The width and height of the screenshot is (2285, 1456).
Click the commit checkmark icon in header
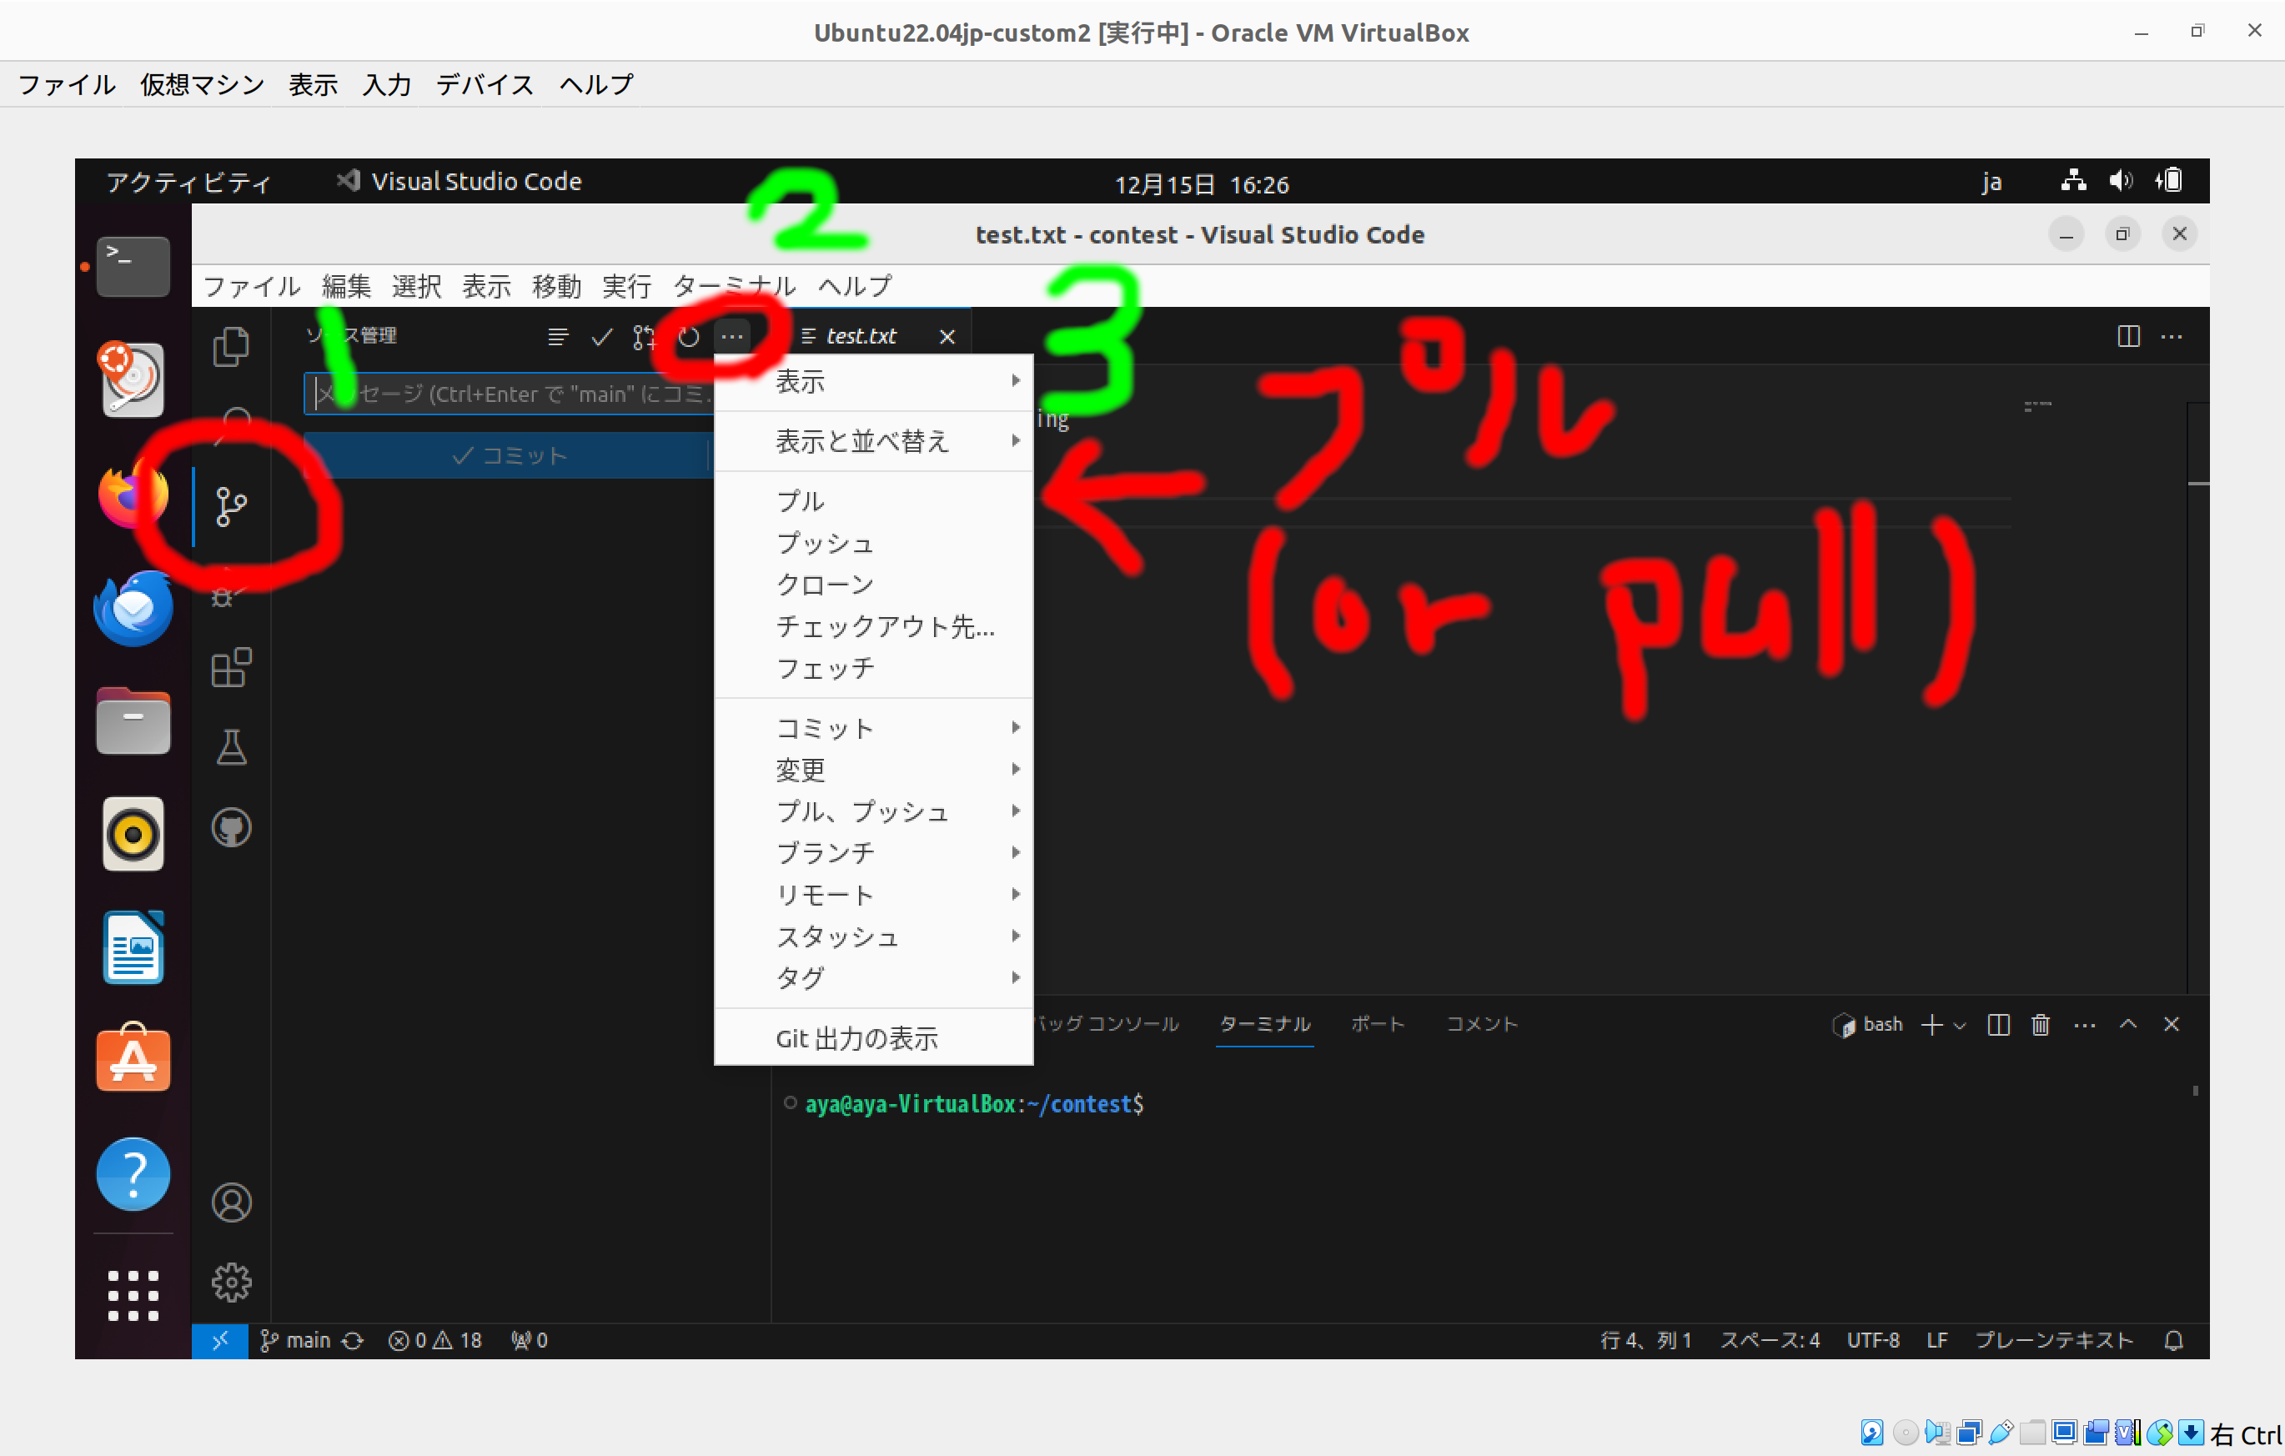[x=601, y=336]
